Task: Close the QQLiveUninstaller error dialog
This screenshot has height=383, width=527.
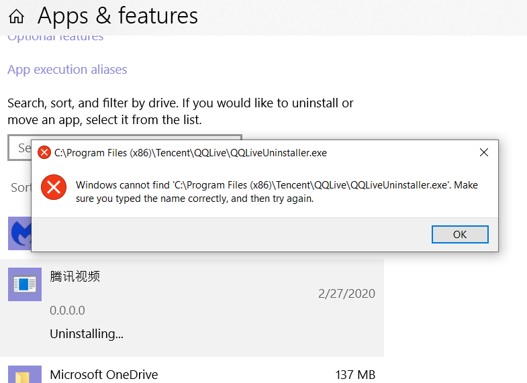Action: [484, 152]
